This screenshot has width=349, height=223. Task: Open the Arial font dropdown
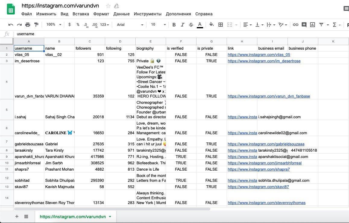130,25
